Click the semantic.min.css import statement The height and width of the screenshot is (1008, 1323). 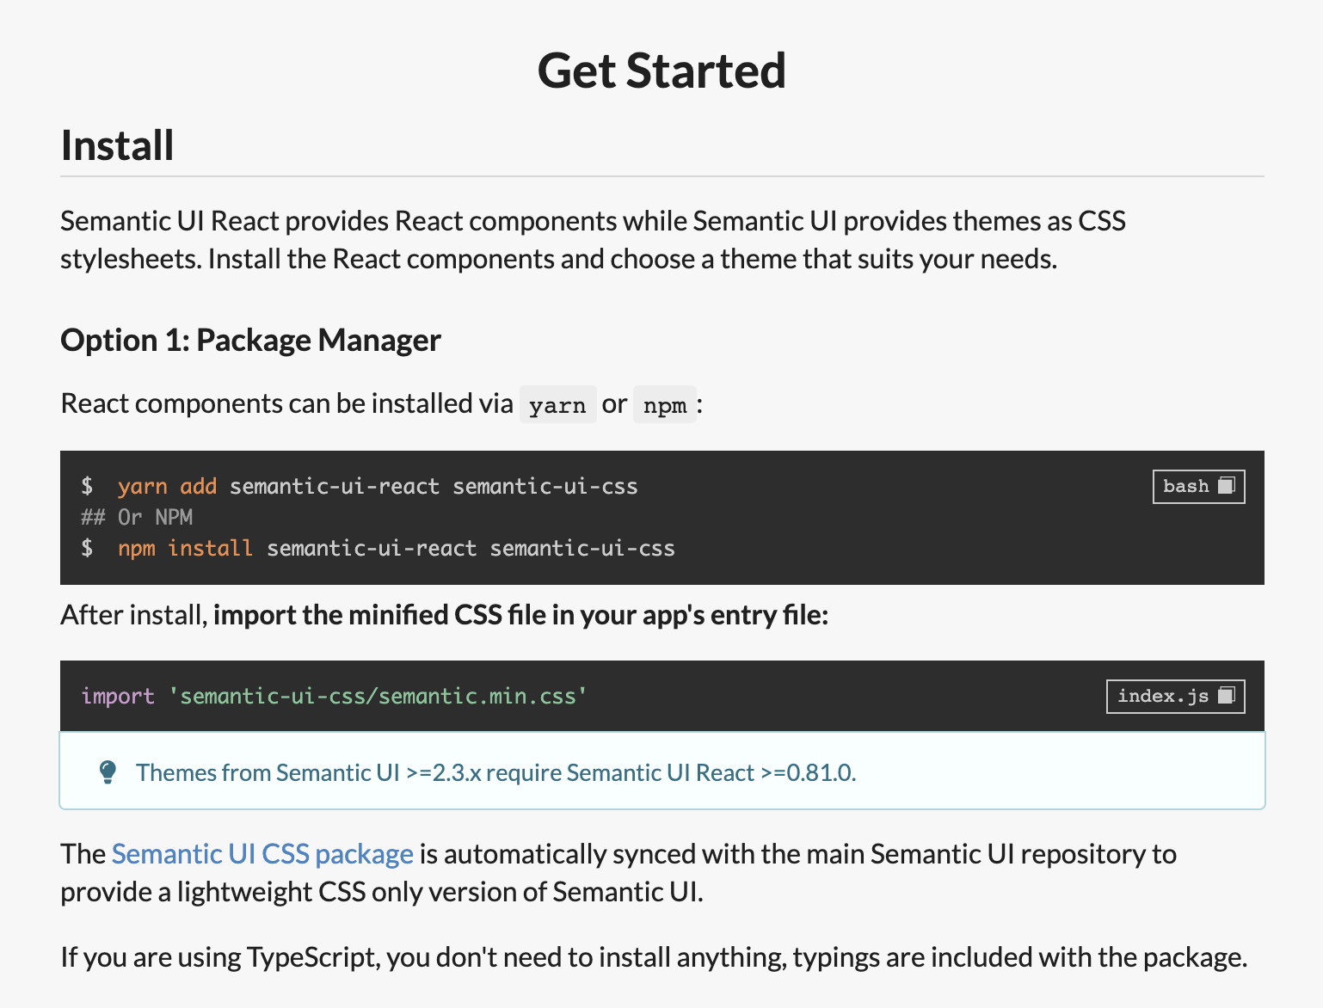tap(335, 697)
